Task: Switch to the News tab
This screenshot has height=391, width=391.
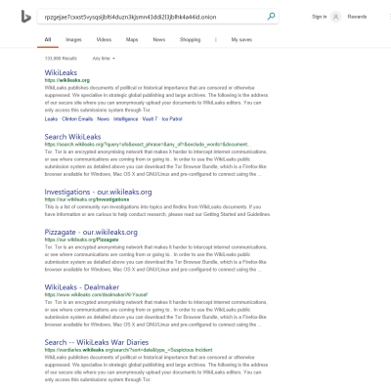Action: coord(159,40)
